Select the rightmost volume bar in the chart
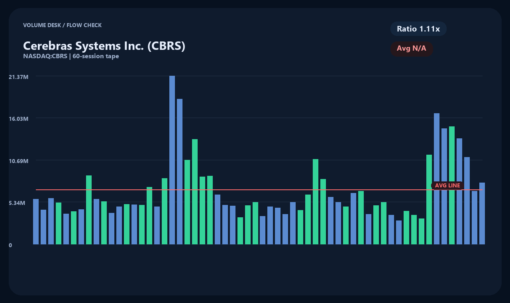Viewport: 510px width, 303px height. 482,213
